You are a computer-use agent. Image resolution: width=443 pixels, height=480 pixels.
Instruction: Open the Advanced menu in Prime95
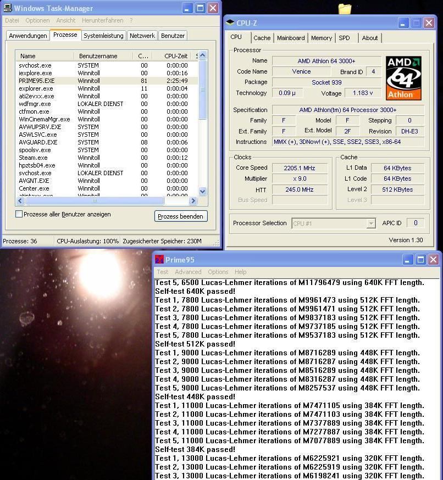coord(188,272)
